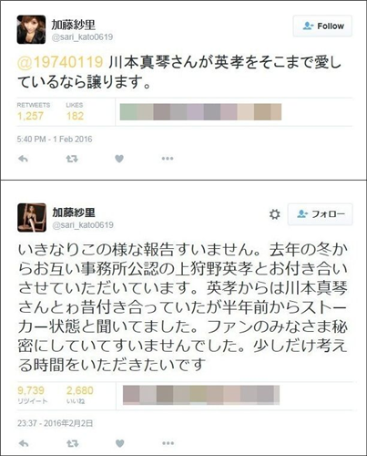
Task: Like the second tweet with the heart icon
Action: (120, 443)
